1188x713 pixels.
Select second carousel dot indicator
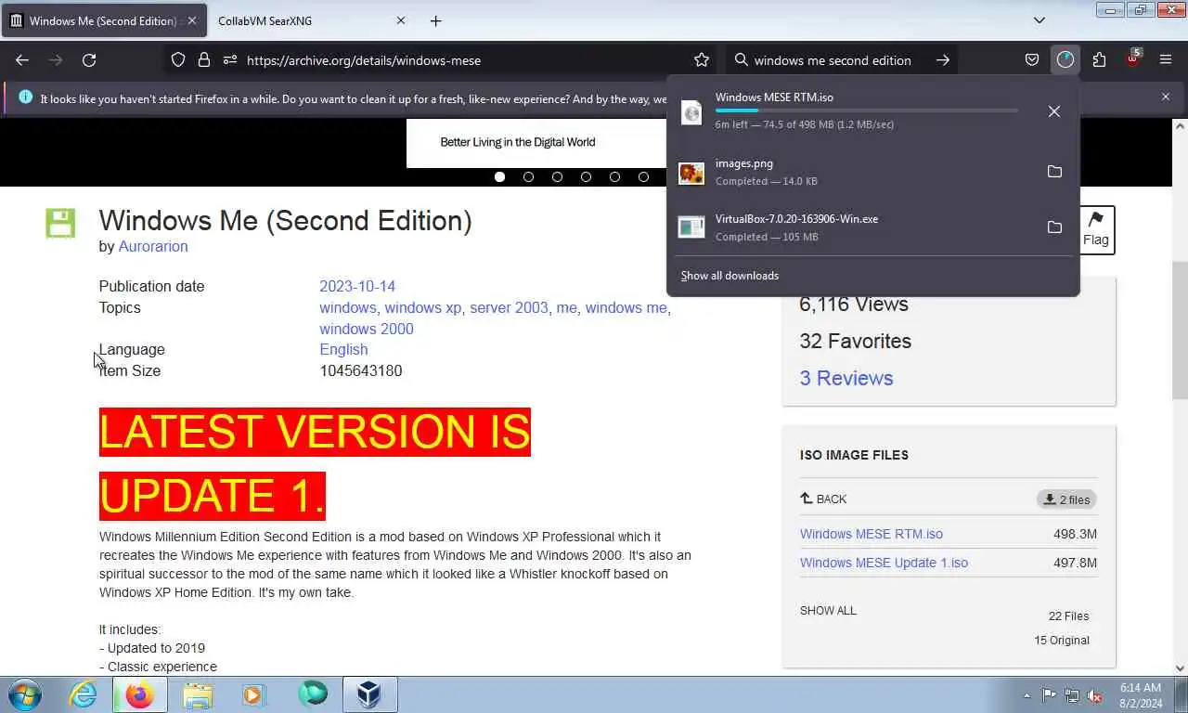(528, 176)
